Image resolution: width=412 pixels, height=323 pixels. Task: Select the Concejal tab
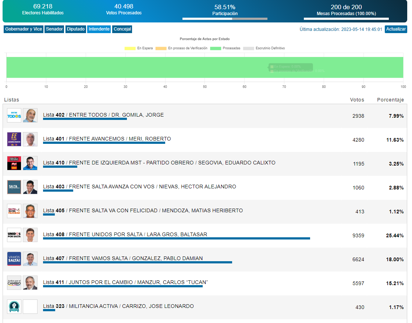122,29
